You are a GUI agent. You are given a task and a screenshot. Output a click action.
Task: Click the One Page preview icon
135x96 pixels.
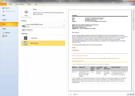click(131, 94)
